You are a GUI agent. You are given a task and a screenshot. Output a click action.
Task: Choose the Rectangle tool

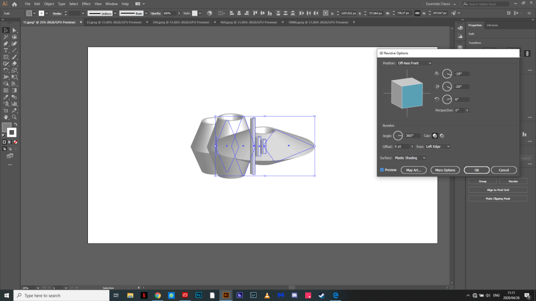6,57
